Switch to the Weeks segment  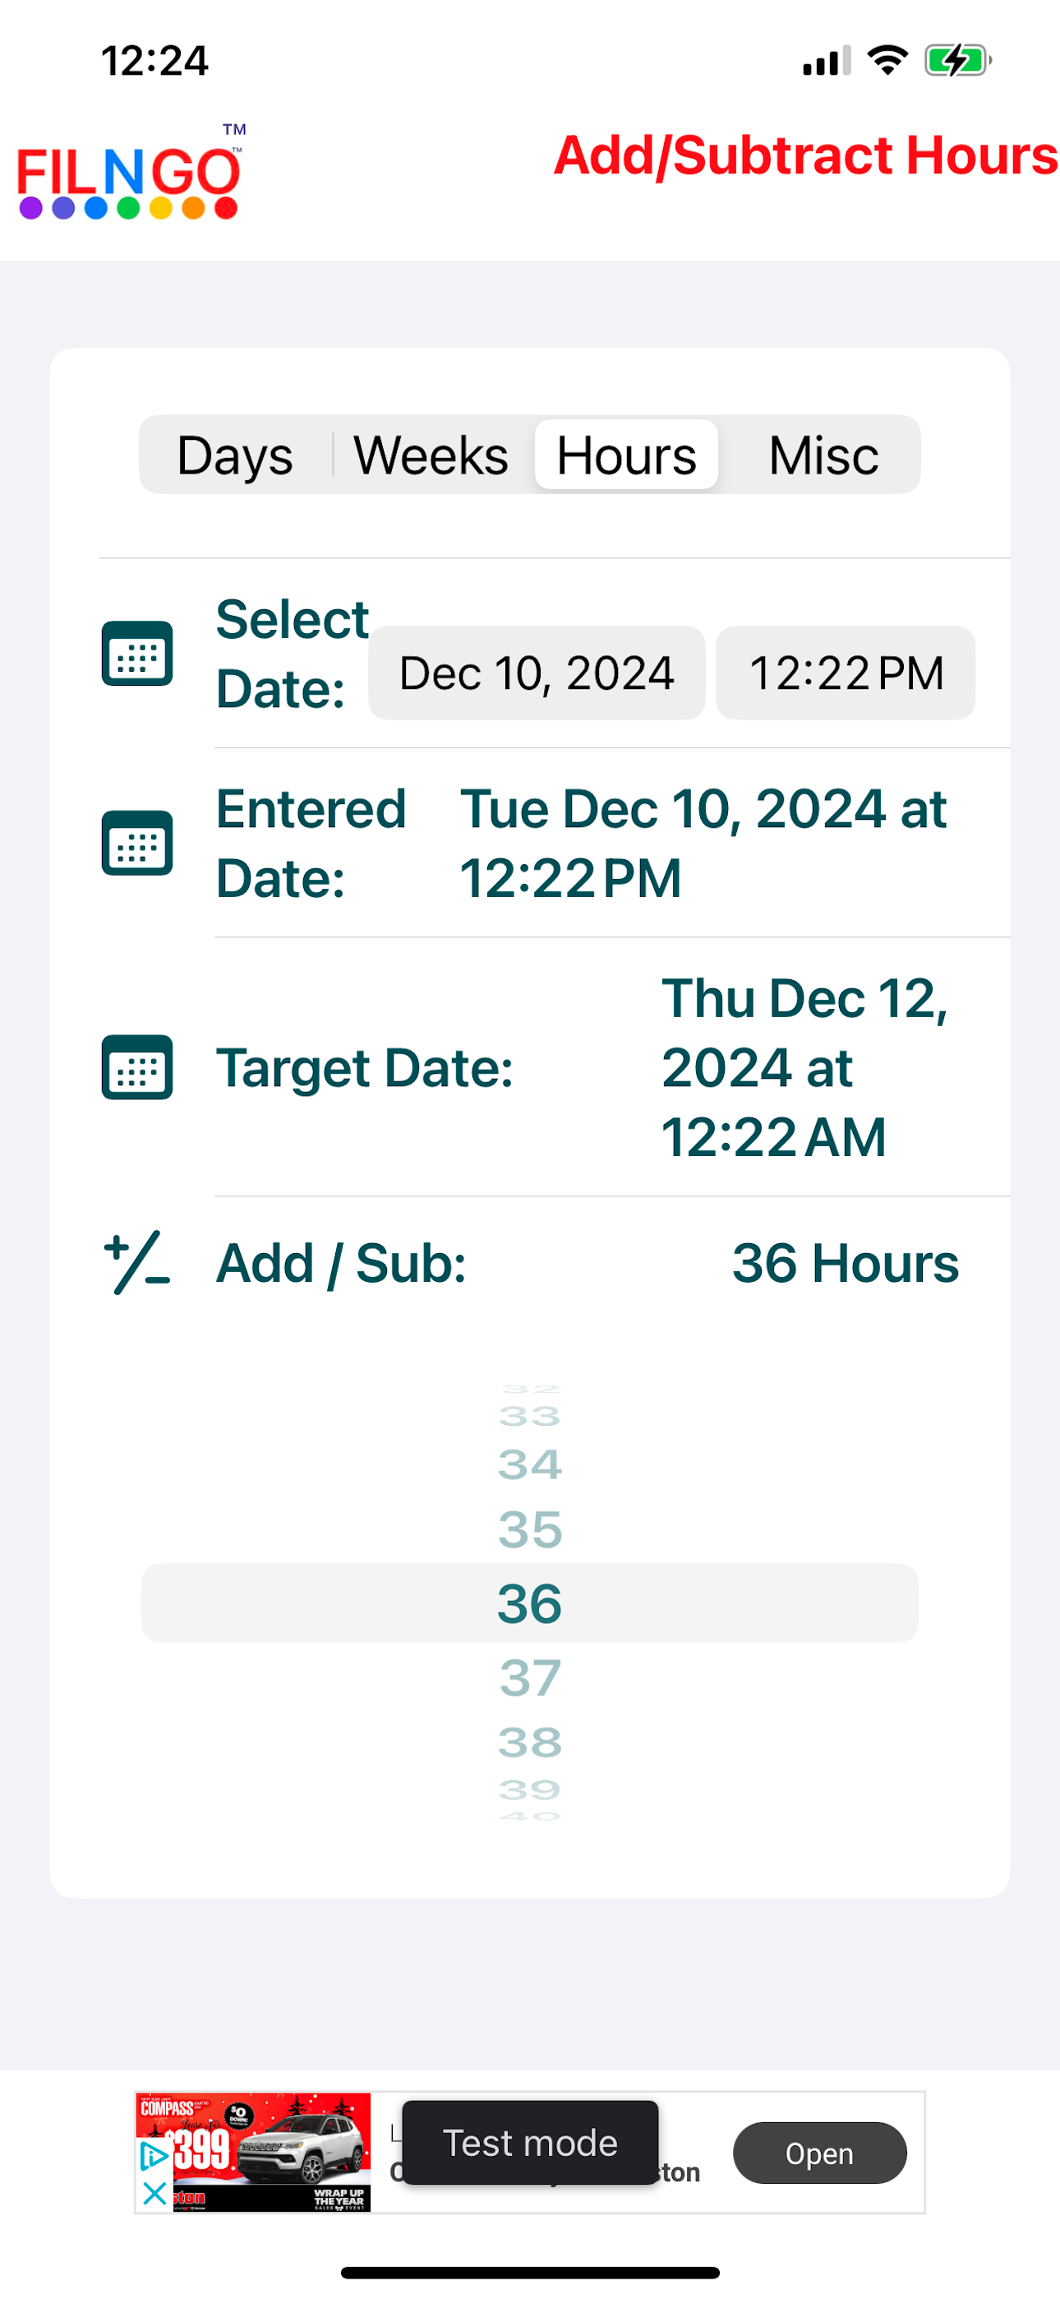[x=431, y=456]
